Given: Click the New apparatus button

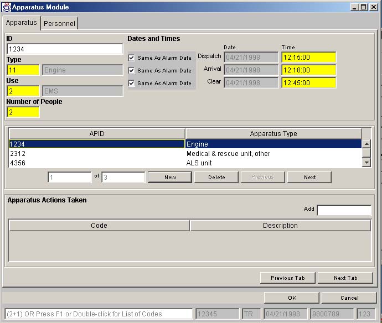Looking at the screenshot, I should pyautogui.click(x=170, y=178).
